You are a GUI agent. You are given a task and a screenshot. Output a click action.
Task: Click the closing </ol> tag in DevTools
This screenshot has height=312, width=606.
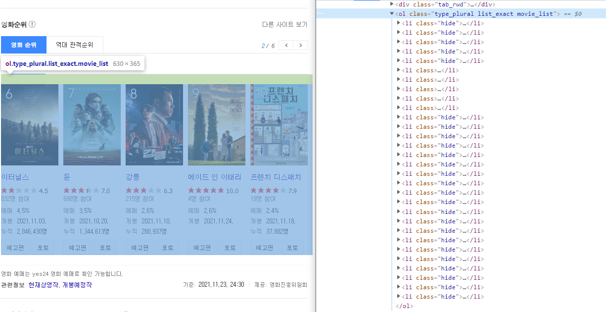[x=404, y=306]
